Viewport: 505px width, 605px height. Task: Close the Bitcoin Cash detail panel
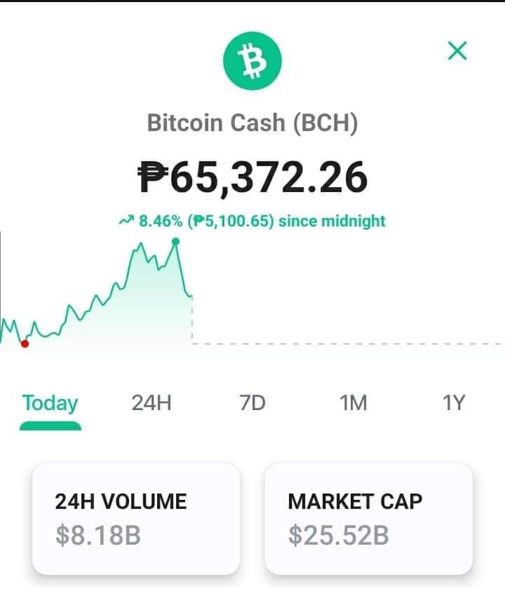[457, 51]
